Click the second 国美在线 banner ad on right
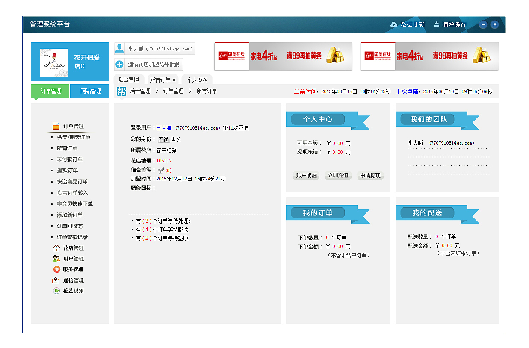 pyautogui.click(x=429, y=56)
